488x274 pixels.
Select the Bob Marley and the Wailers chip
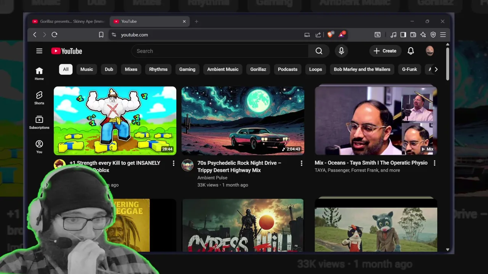click(362, 69)
